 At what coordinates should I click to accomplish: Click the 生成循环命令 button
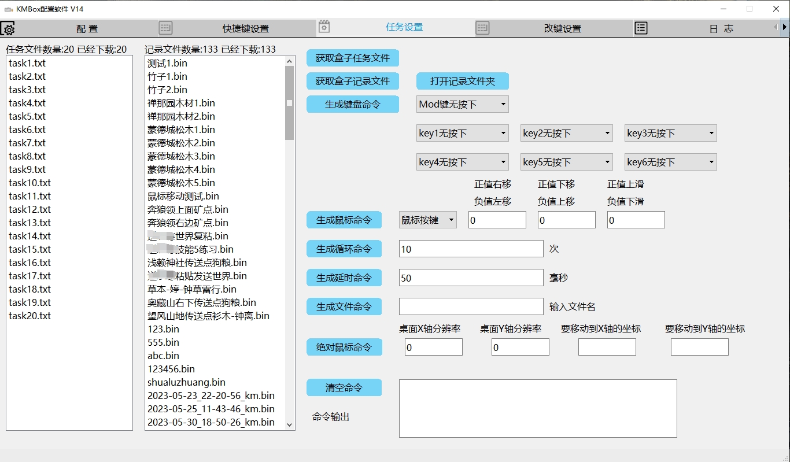(344, 249)
